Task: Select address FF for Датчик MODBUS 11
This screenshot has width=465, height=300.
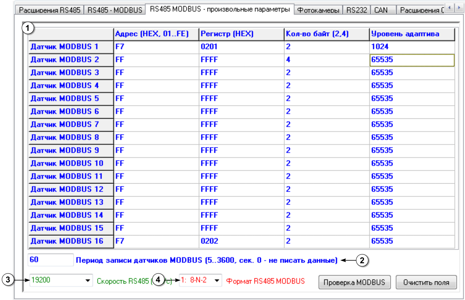Action: coord(157,177)
